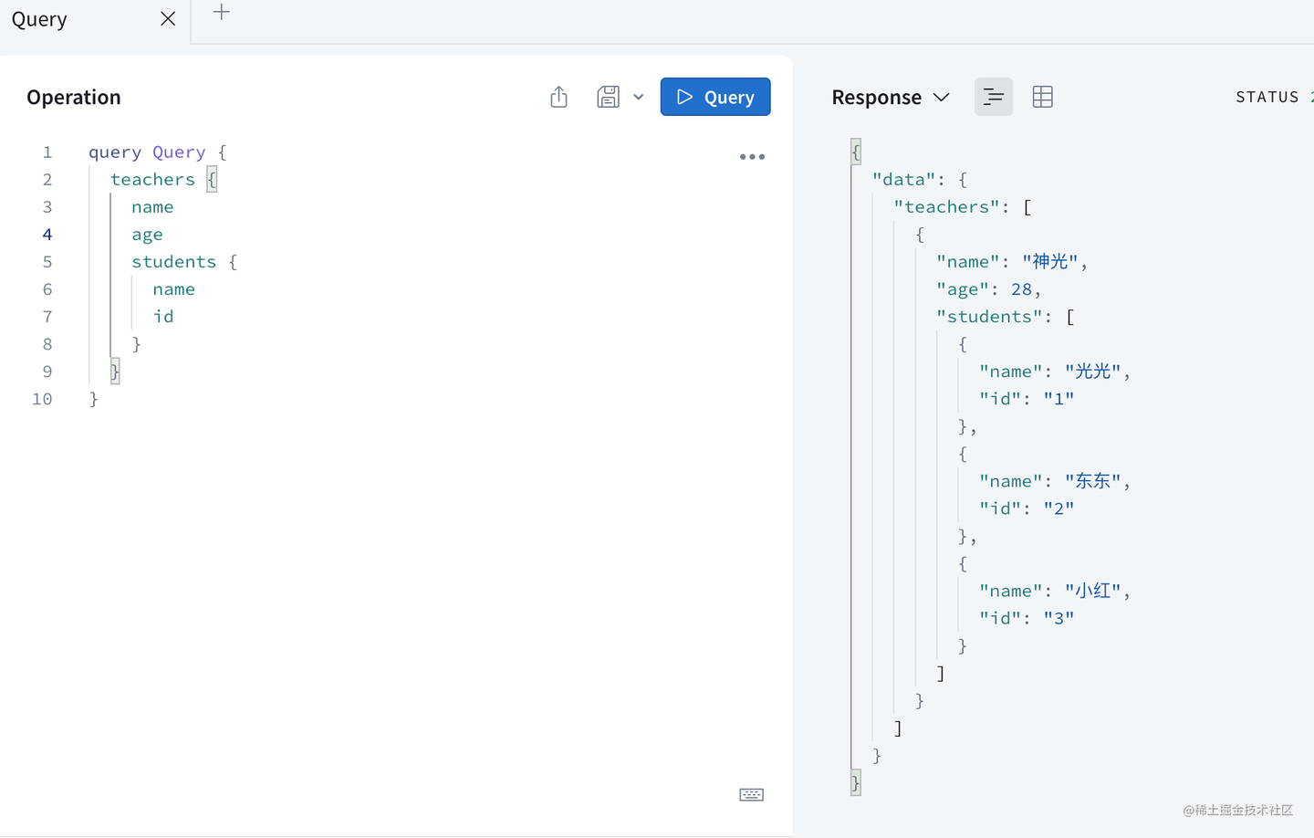Image resolution: width=1314 pixels, height=838 pixels.
Task: Collapse the closing brace fold at response bottom
Action: coord(854,782)
